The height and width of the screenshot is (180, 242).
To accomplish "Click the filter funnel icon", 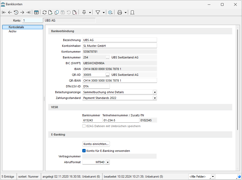I will pyautogui.click(x=98, y=12).
